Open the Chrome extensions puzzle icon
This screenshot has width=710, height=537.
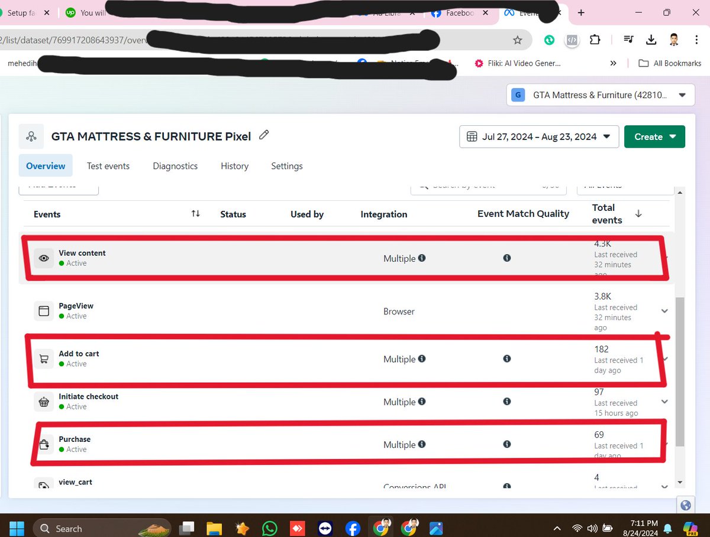pyautogui.click(x=595, y=40)
